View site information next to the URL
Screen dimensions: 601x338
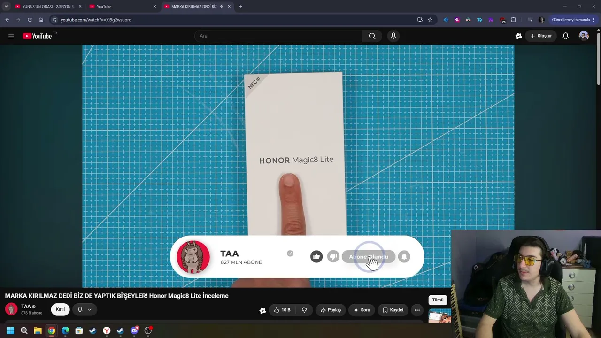54,20
